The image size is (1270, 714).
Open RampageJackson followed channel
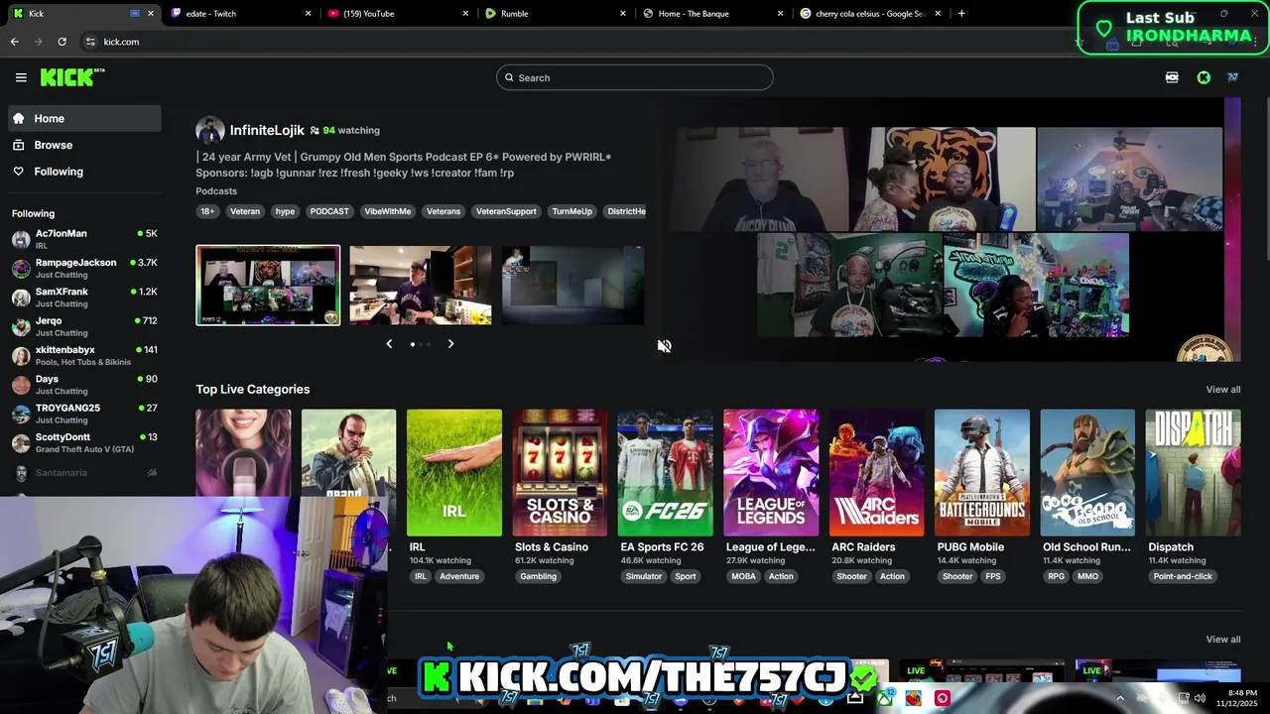[84, 268]
